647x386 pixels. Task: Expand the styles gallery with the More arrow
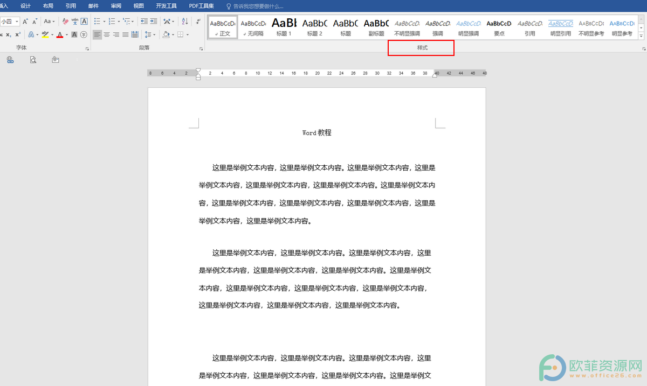pos(641,36)
